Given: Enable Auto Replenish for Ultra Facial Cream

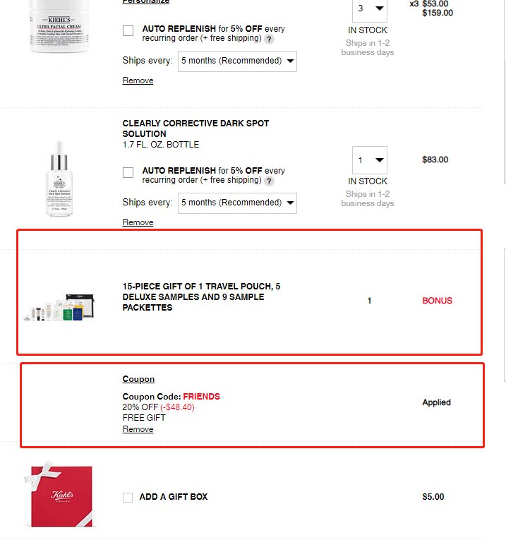Looking at the screenshot, I should 128,30.
